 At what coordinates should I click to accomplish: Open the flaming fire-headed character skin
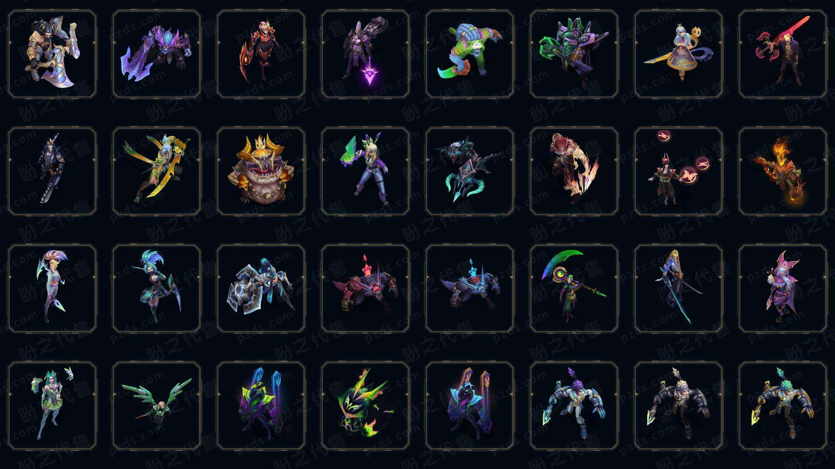783,171
